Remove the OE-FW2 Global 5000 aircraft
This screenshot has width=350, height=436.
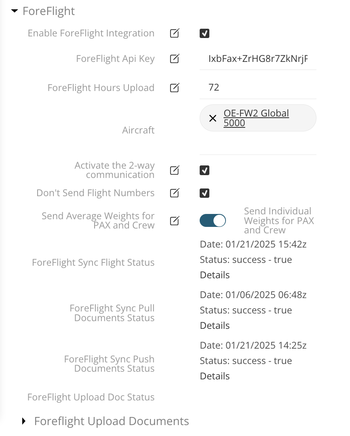[x=213, y=118]
